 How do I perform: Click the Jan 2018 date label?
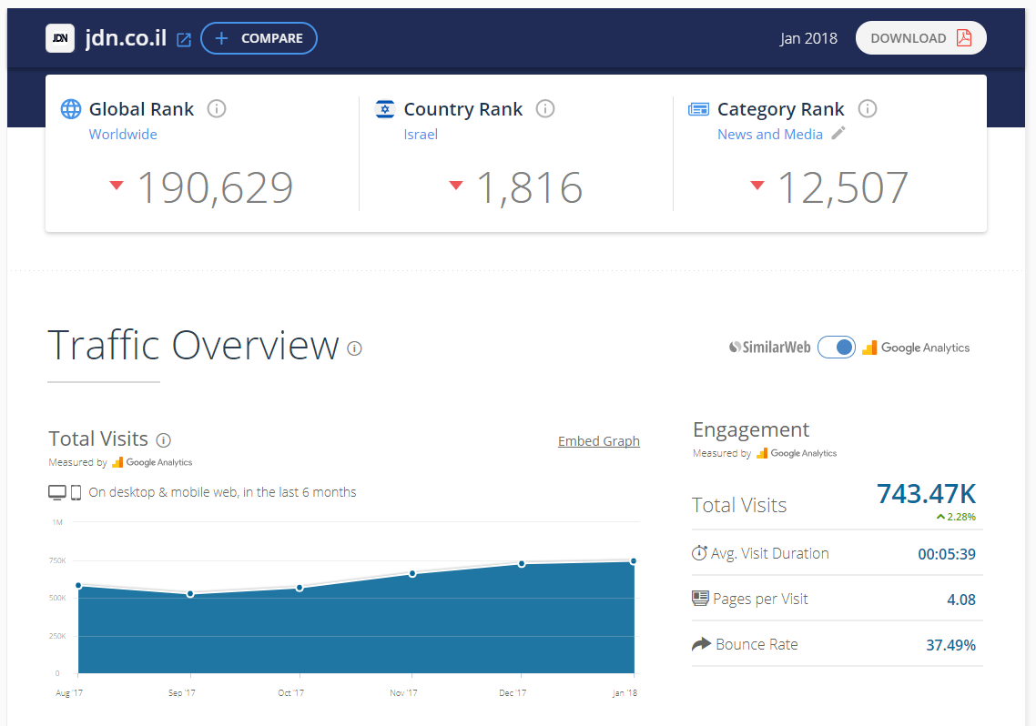[808, 39]
